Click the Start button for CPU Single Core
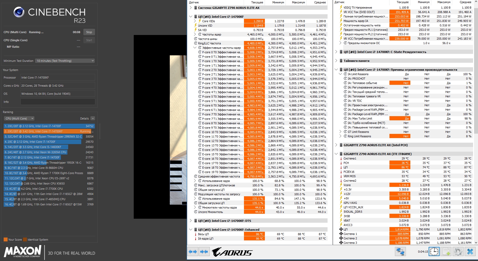 click(x=89, y=40)
